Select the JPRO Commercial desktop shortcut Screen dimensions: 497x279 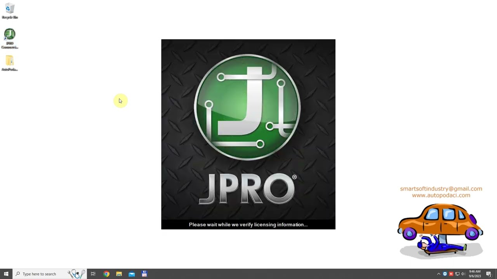tap(10, 38)
